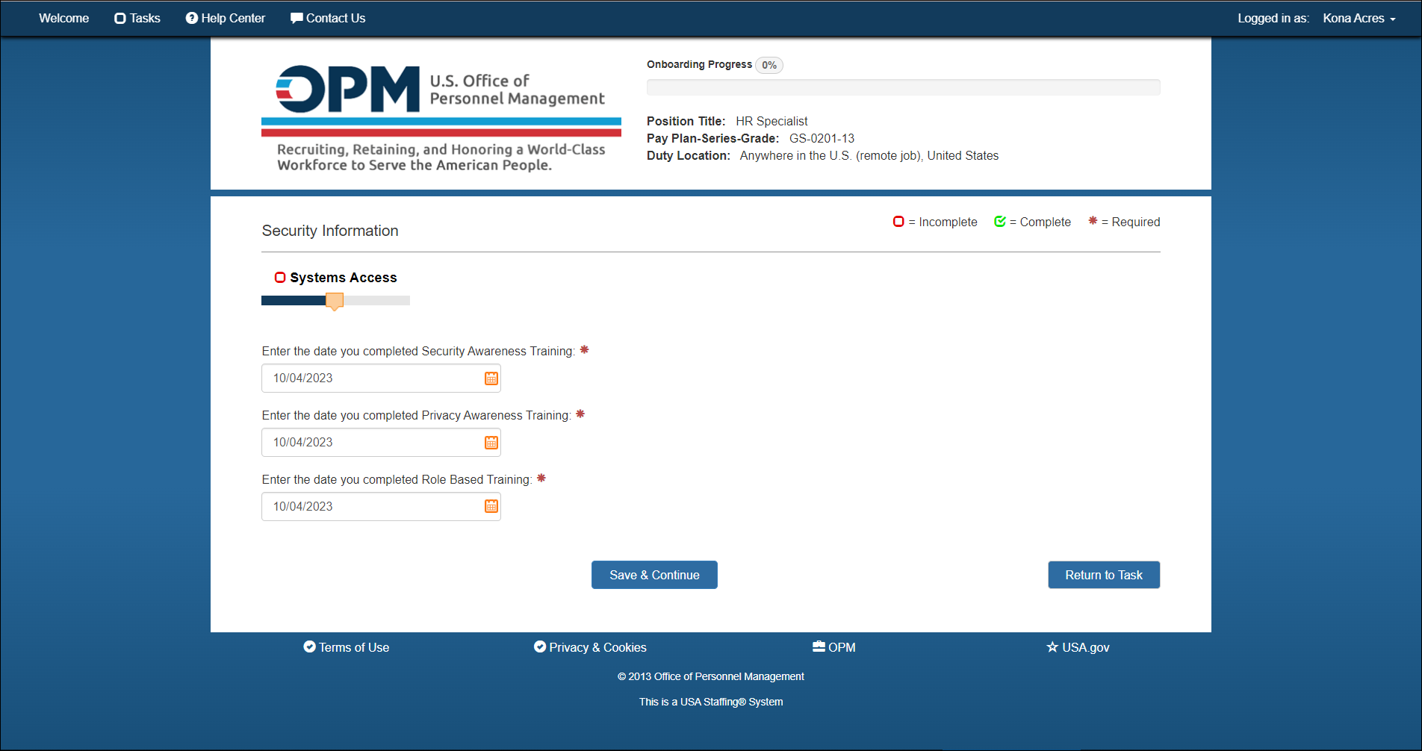1422x751 pixels.
Task: Click the Contact Us speech bubble icon
Action: click(296, 18)
